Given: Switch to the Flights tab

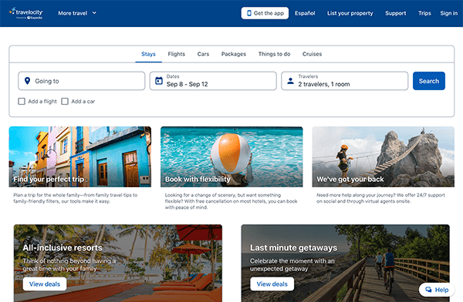Looking at the screenshot, I should pyautogui.click(x=176, y=54).
